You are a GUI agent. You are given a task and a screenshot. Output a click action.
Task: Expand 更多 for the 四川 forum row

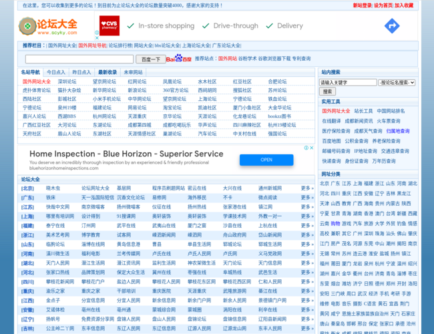pos(306,282)
